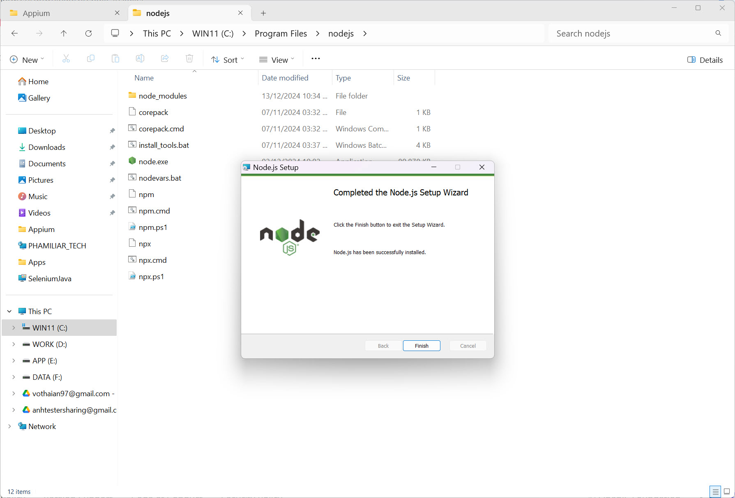Image resolution: width=735 pixels, height=498 pixels.
Task: Minimize the Node.js Setup dialog
Action: click(x=433, y=167)
